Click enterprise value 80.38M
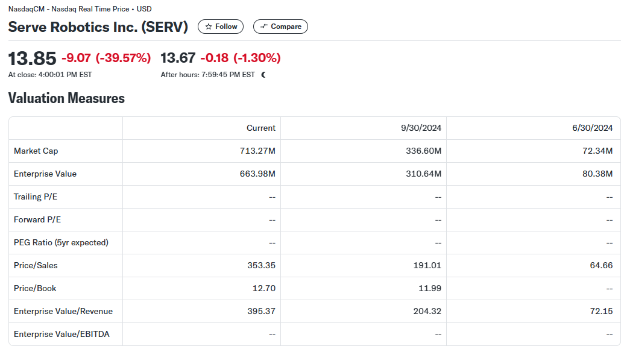624x349 pixels. (597, 174)
